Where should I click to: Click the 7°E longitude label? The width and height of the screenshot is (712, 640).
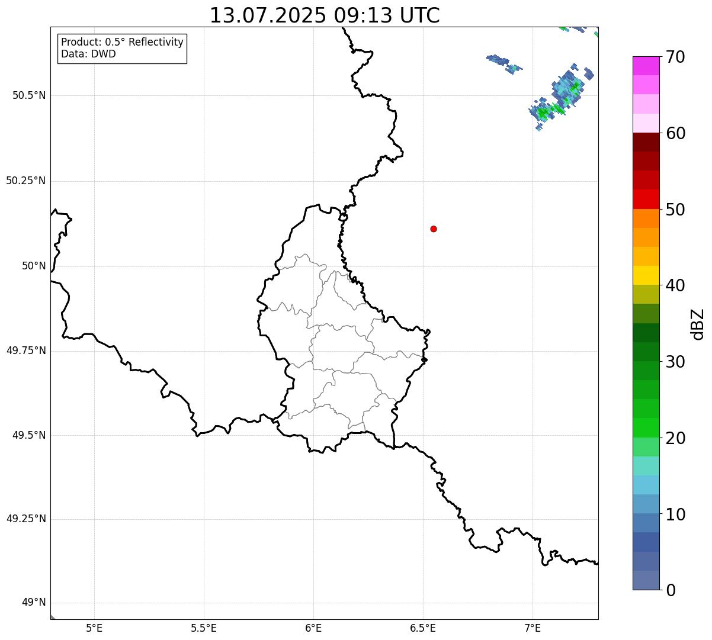(533, 628)
